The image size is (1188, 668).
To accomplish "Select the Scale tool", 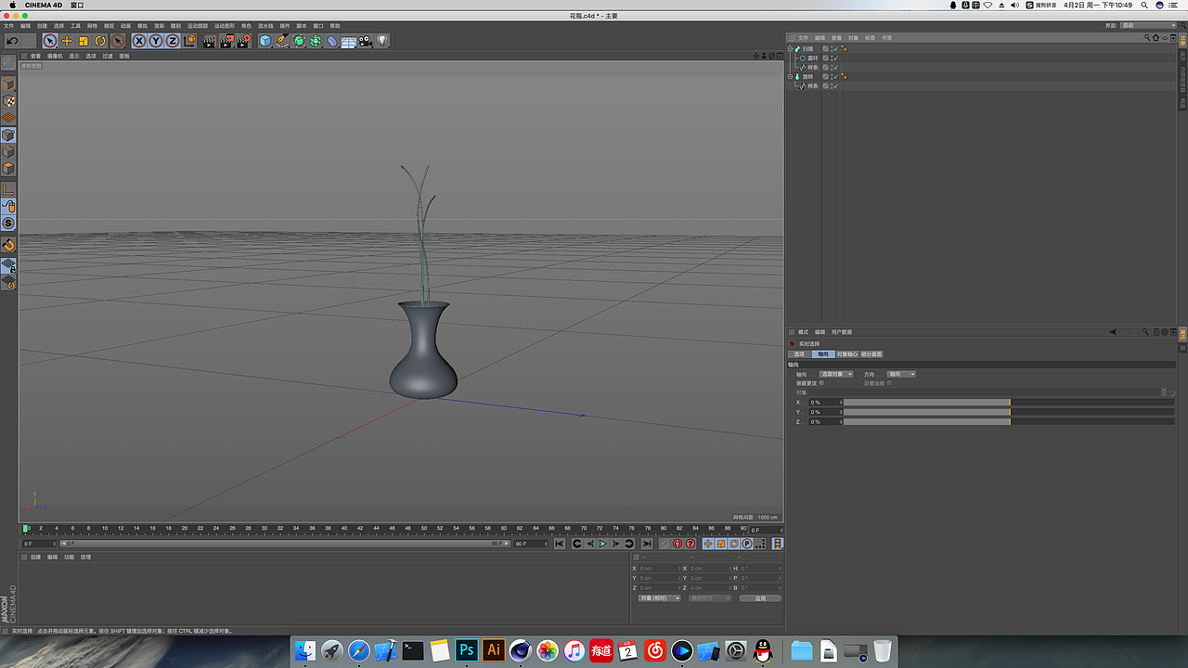I will [84, 41].
